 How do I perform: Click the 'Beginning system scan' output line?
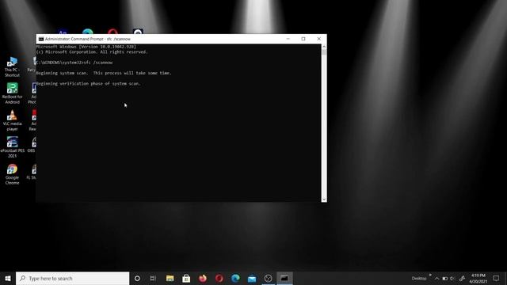tap(104, 73)
